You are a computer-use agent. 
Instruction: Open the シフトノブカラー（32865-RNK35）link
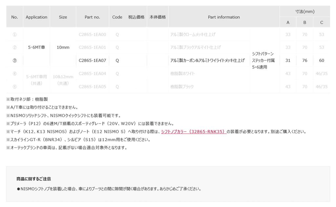[x=194, y=132]
